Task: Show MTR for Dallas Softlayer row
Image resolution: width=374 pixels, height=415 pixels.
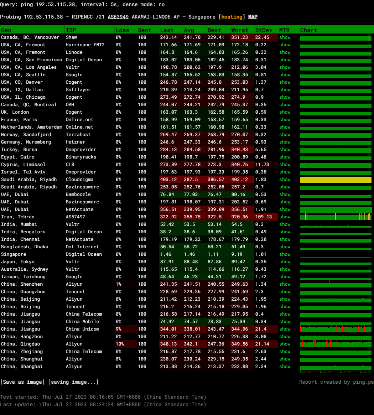Action: [x=285, y=90]
